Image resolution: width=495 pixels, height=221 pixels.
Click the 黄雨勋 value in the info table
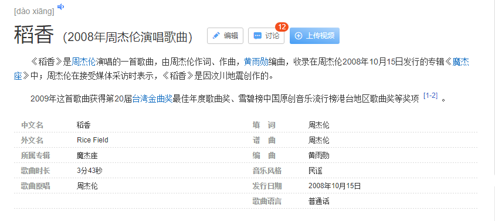(319, 155)
